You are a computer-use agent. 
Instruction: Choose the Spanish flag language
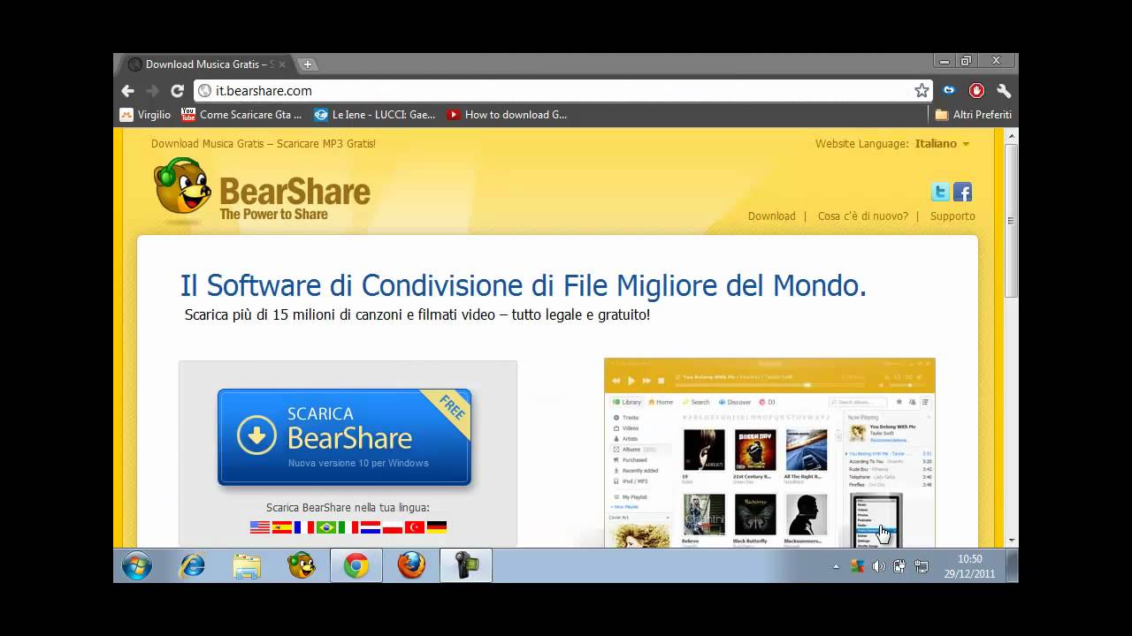pyautogui.click(x=281, y=527)
